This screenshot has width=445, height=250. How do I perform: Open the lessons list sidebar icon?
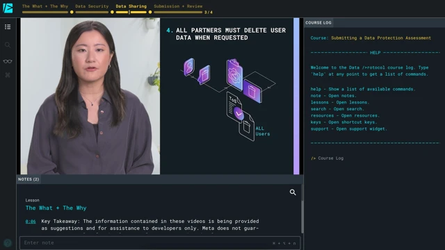8,27
